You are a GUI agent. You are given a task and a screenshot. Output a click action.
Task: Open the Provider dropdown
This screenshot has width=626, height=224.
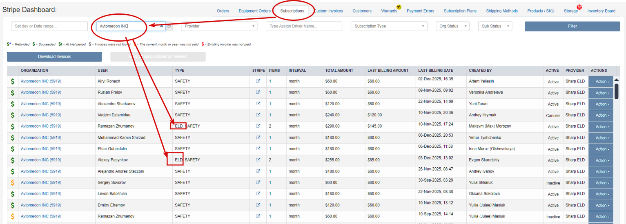point(219,26)
